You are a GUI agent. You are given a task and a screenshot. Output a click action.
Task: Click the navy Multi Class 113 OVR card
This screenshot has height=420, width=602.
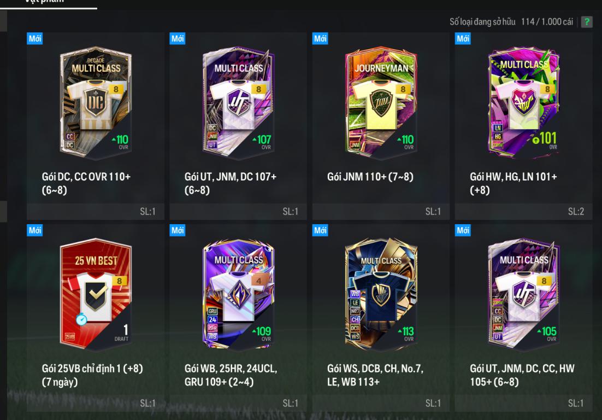[x=381, y=294]
